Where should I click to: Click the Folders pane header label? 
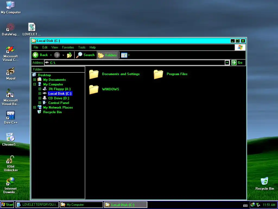tap(38, 69)
